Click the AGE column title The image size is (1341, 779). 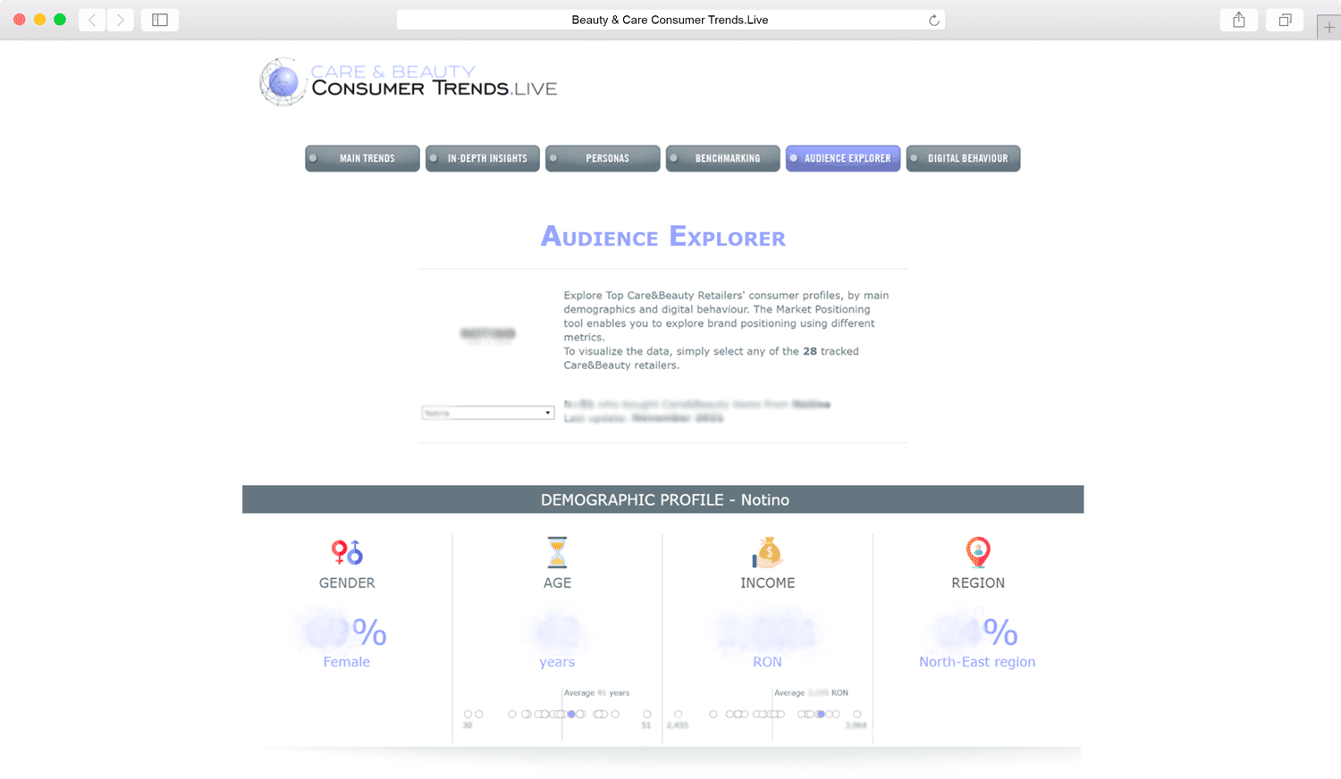tap(557, 582)
